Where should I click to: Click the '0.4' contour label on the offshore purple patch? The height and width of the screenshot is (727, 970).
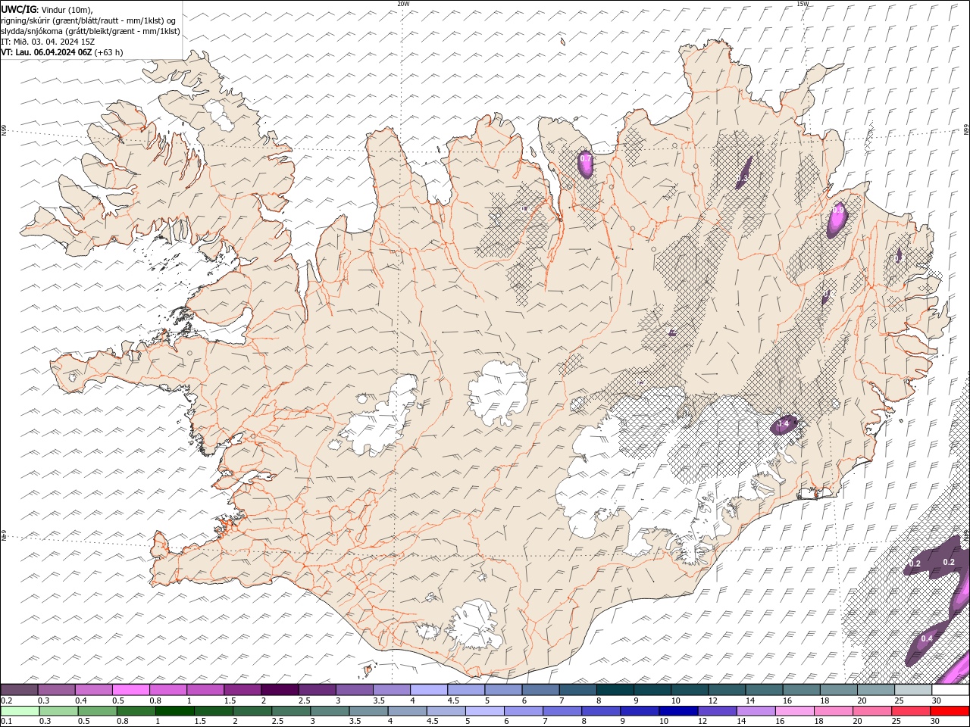927,638
